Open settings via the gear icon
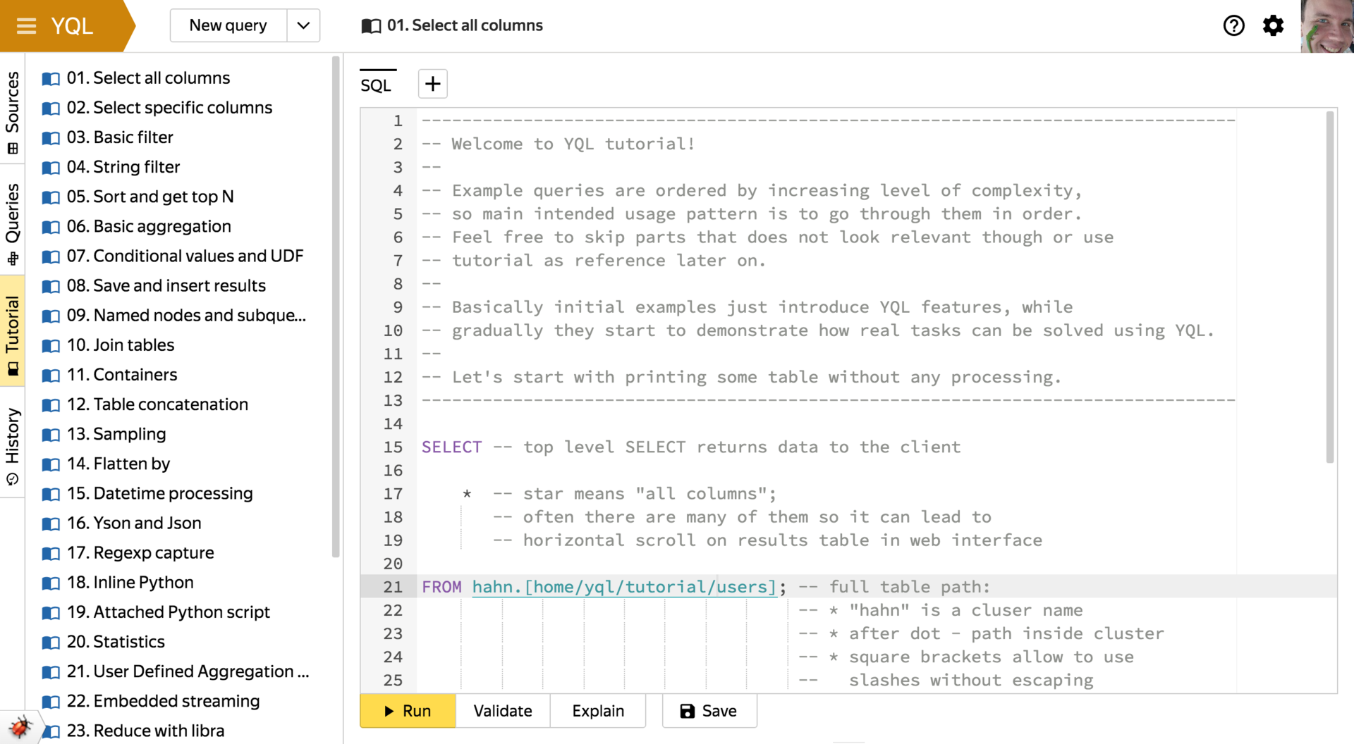 1273,26
